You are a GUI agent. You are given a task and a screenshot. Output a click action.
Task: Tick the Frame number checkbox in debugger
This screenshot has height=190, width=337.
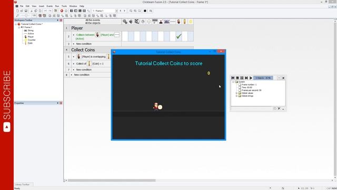coord(240,84)
